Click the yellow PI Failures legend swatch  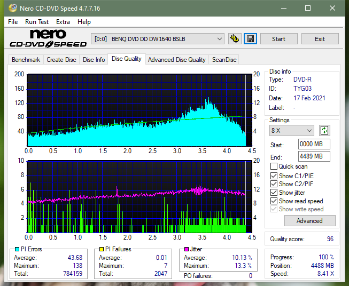point(102,249)
